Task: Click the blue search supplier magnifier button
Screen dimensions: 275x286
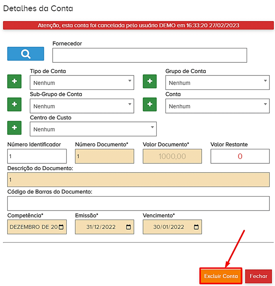Action: [x=26, y=54]
